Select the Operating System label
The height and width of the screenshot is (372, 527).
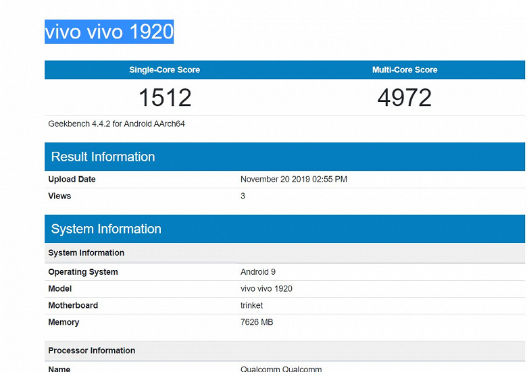coord(83,272)
